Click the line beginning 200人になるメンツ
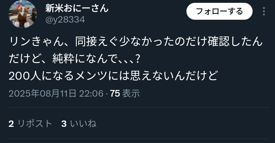The image size is (275, 143). (113, 76)
